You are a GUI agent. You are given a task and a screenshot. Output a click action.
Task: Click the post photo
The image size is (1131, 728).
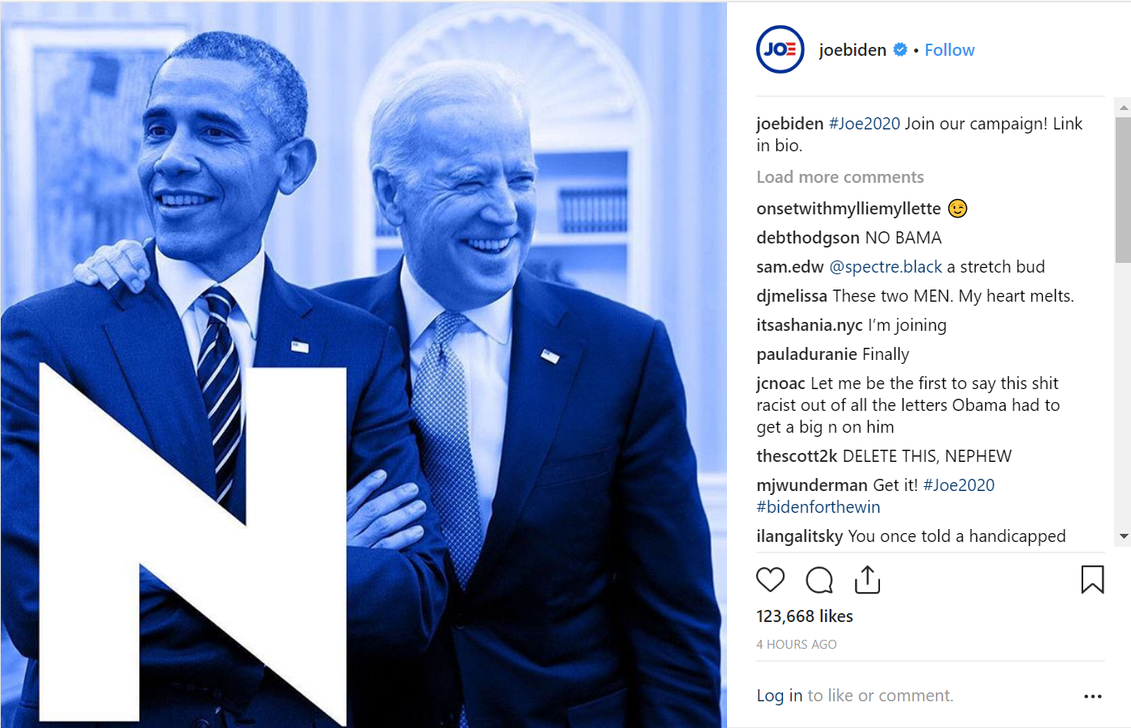364,365
